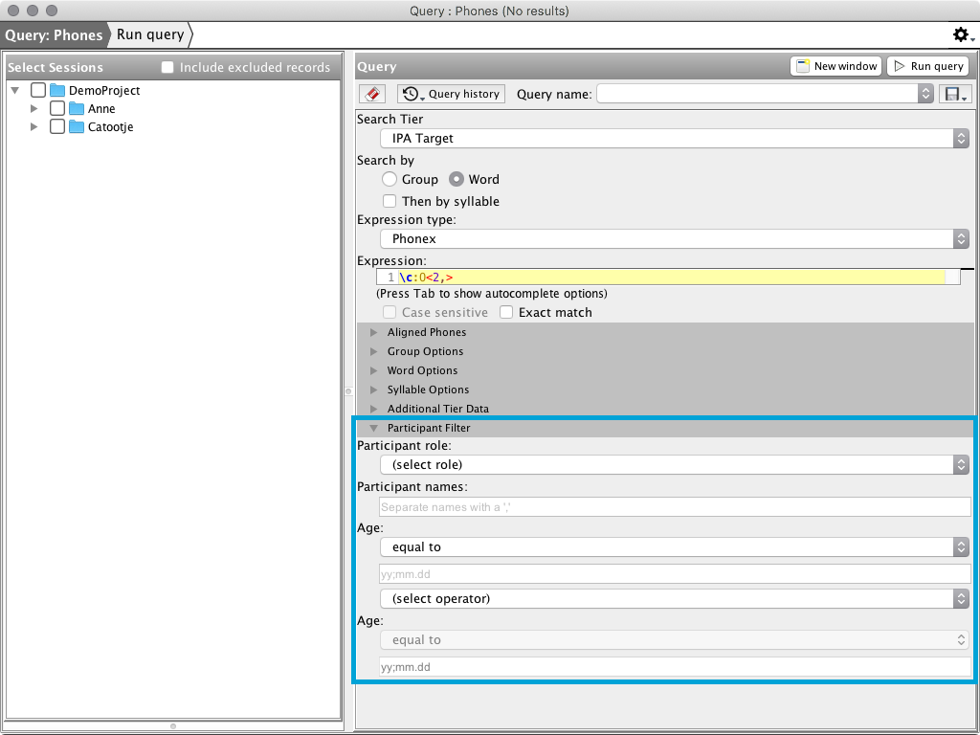
Task: Select the Group radio button
Action: [390, 179]
